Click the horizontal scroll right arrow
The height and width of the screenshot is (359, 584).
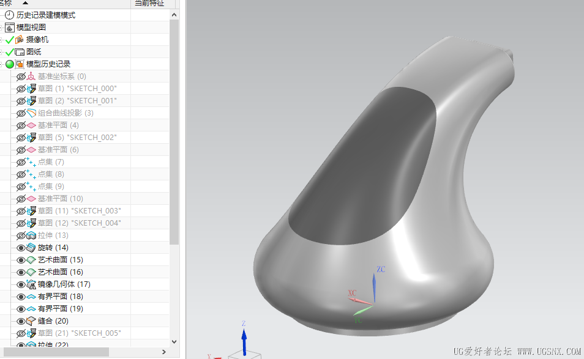click(164, 352)
